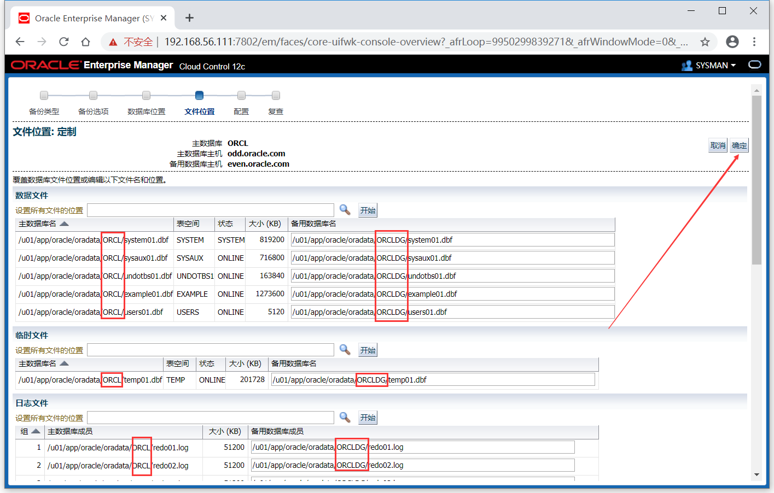Click the scrollbar up arrow
The image size is (774, 493).
click(756, 90)
